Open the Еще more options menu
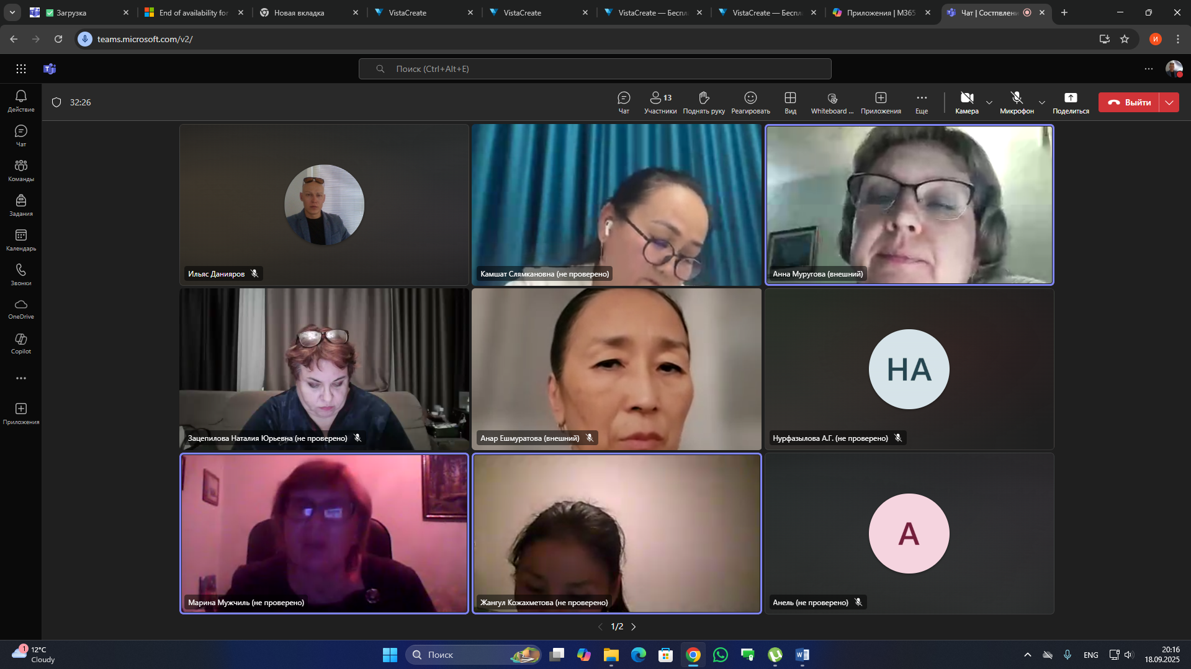Screen dimensions: 1191x669 coord(922,102)
